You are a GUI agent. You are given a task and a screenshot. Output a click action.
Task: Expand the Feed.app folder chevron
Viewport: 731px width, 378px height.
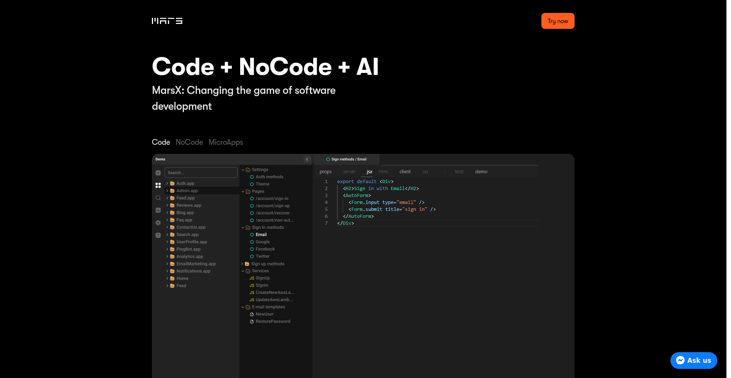(x=167, y=198)
